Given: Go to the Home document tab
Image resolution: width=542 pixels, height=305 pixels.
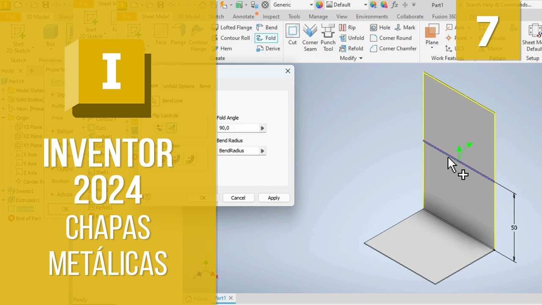Looking at the screenshot, I should tap(197, 299).
